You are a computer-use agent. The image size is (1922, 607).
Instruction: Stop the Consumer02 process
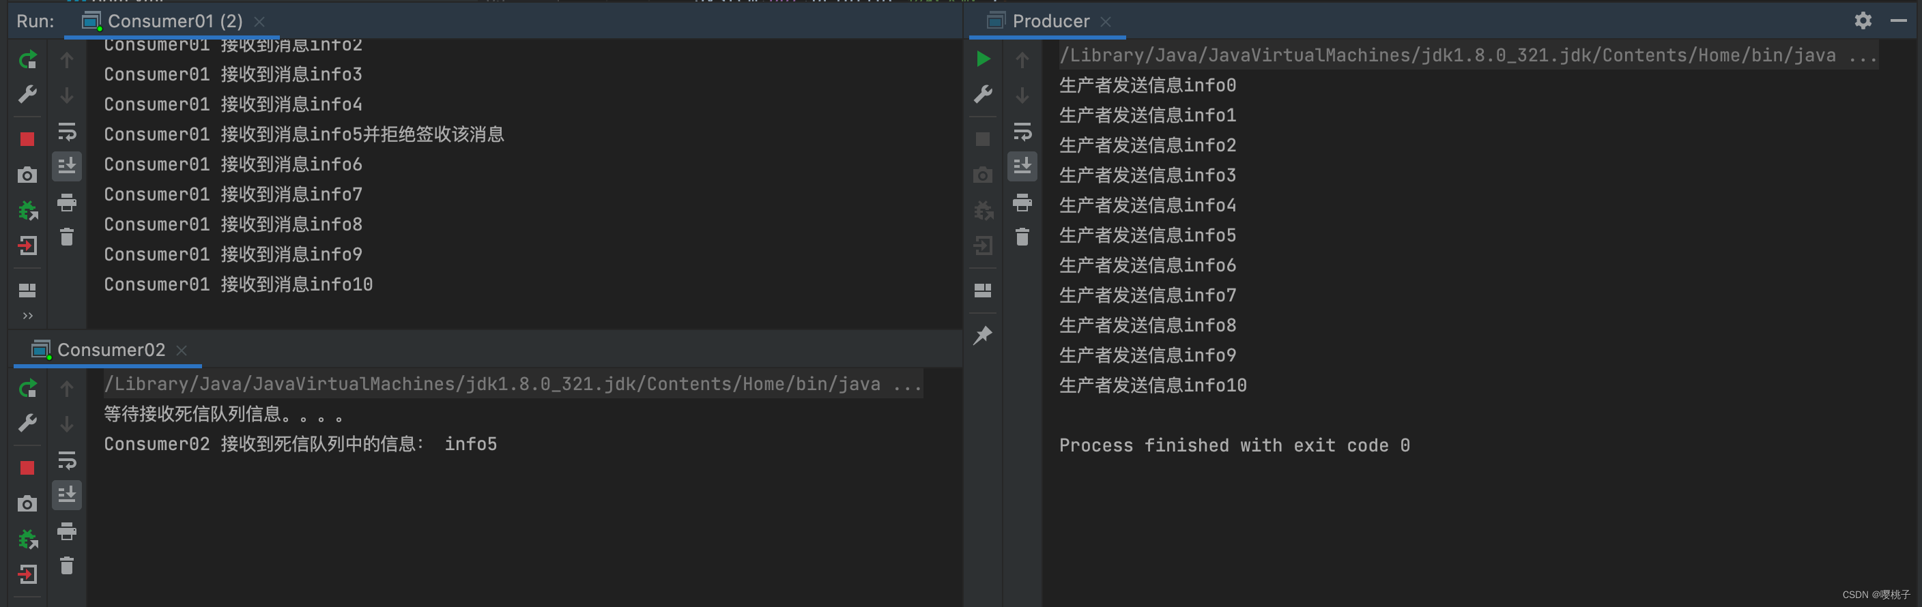pyautogui.click(x=27, y=468)
